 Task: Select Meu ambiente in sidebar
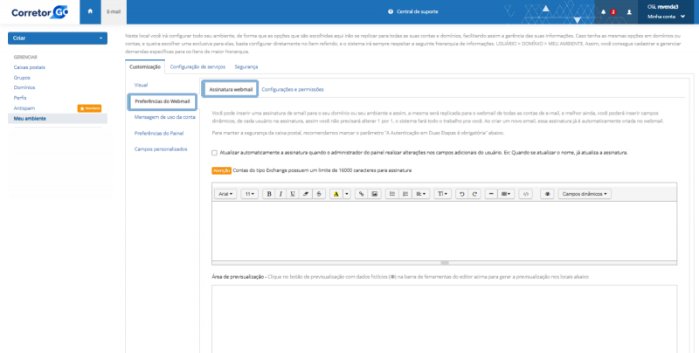click(x=58, y=119)
